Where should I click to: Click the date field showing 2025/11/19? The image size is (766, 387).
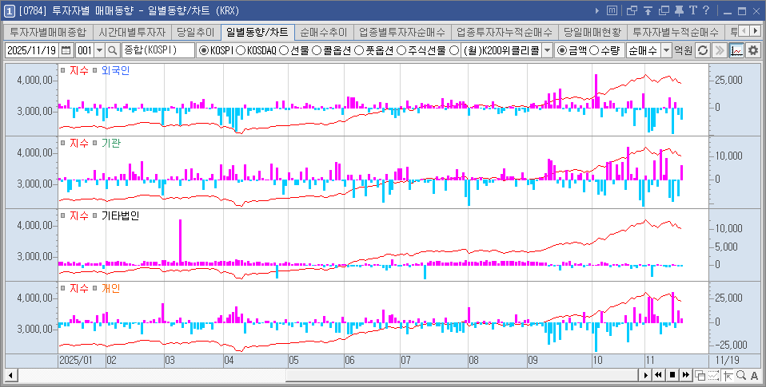click(x=32, y=50)
